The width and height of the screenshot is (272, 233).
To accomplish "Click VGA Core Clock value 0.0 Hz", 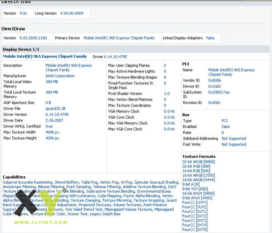I will click(x=169, y=117).
